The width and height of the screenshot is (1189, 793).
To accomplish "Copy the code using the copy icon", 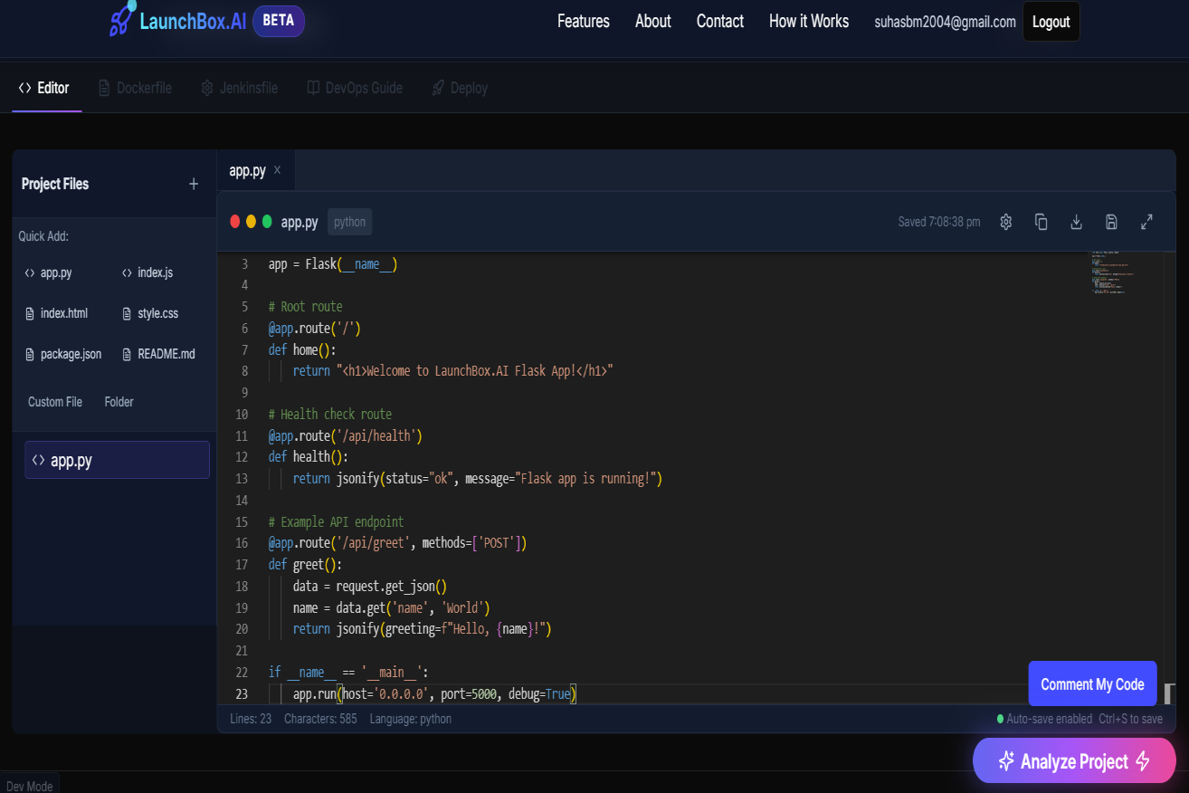I will [x=1041, y=221].
